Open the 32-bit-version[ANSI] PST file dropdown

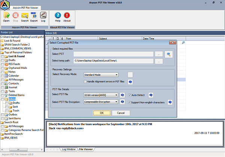(x=116, y=95)
